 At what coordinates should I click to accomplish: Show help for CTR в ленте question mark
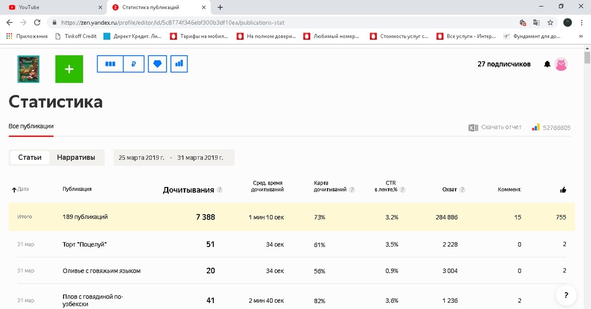pyautogui.click(x=402, y=189)
